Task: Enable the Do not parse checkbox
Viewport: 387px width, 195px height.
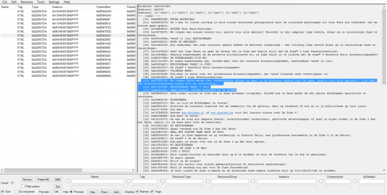Action: point(16,191)
